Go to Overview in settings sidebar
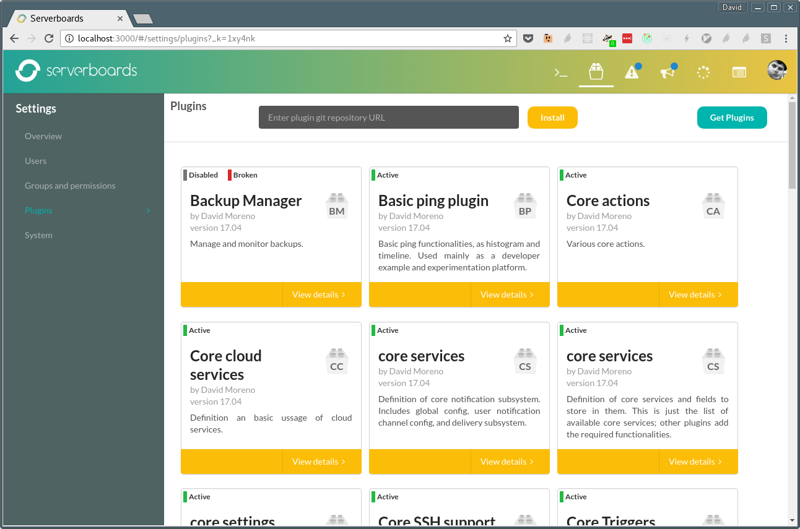The image size is (800, 529). [x=43, y=136]
